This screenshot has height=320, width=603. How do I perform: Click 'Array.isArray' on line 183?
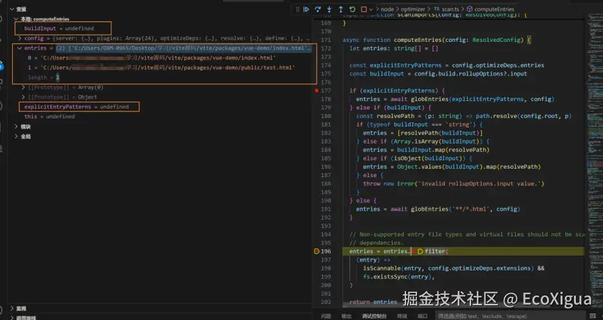coord(416,142)
